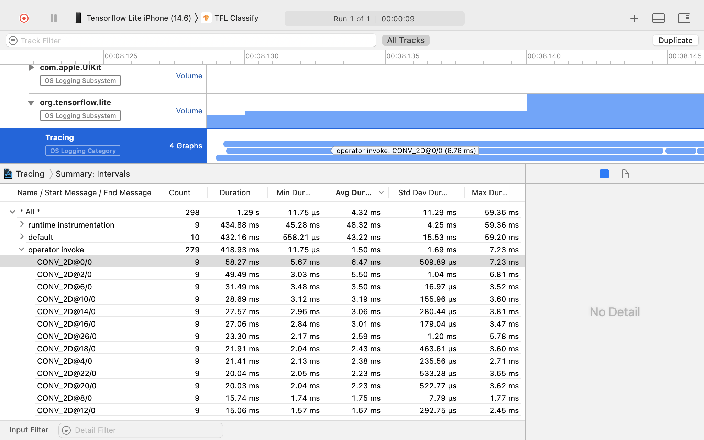
Task: Click the Duplicate button
Action: pos(675,40)
